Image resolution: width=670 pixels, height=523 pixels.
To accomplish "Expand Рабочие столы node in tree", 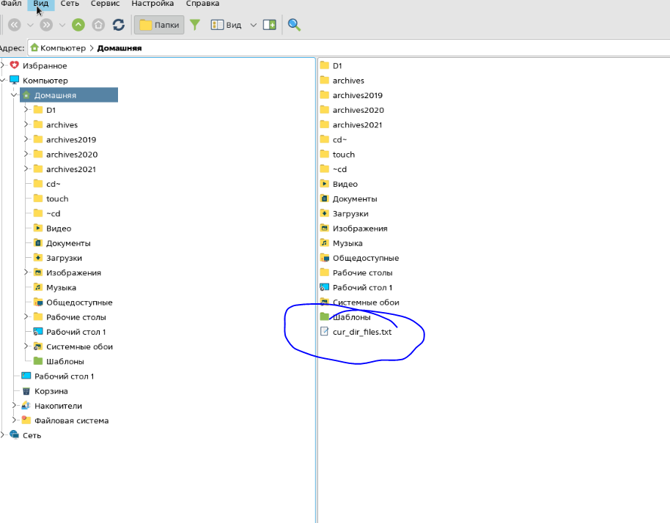I will pyautogui.click(x=26, y=316).
